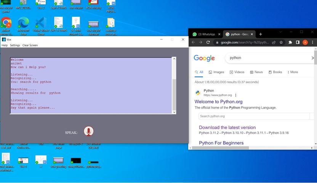Open the osexp10 desktop file

(x=76, y=162)
